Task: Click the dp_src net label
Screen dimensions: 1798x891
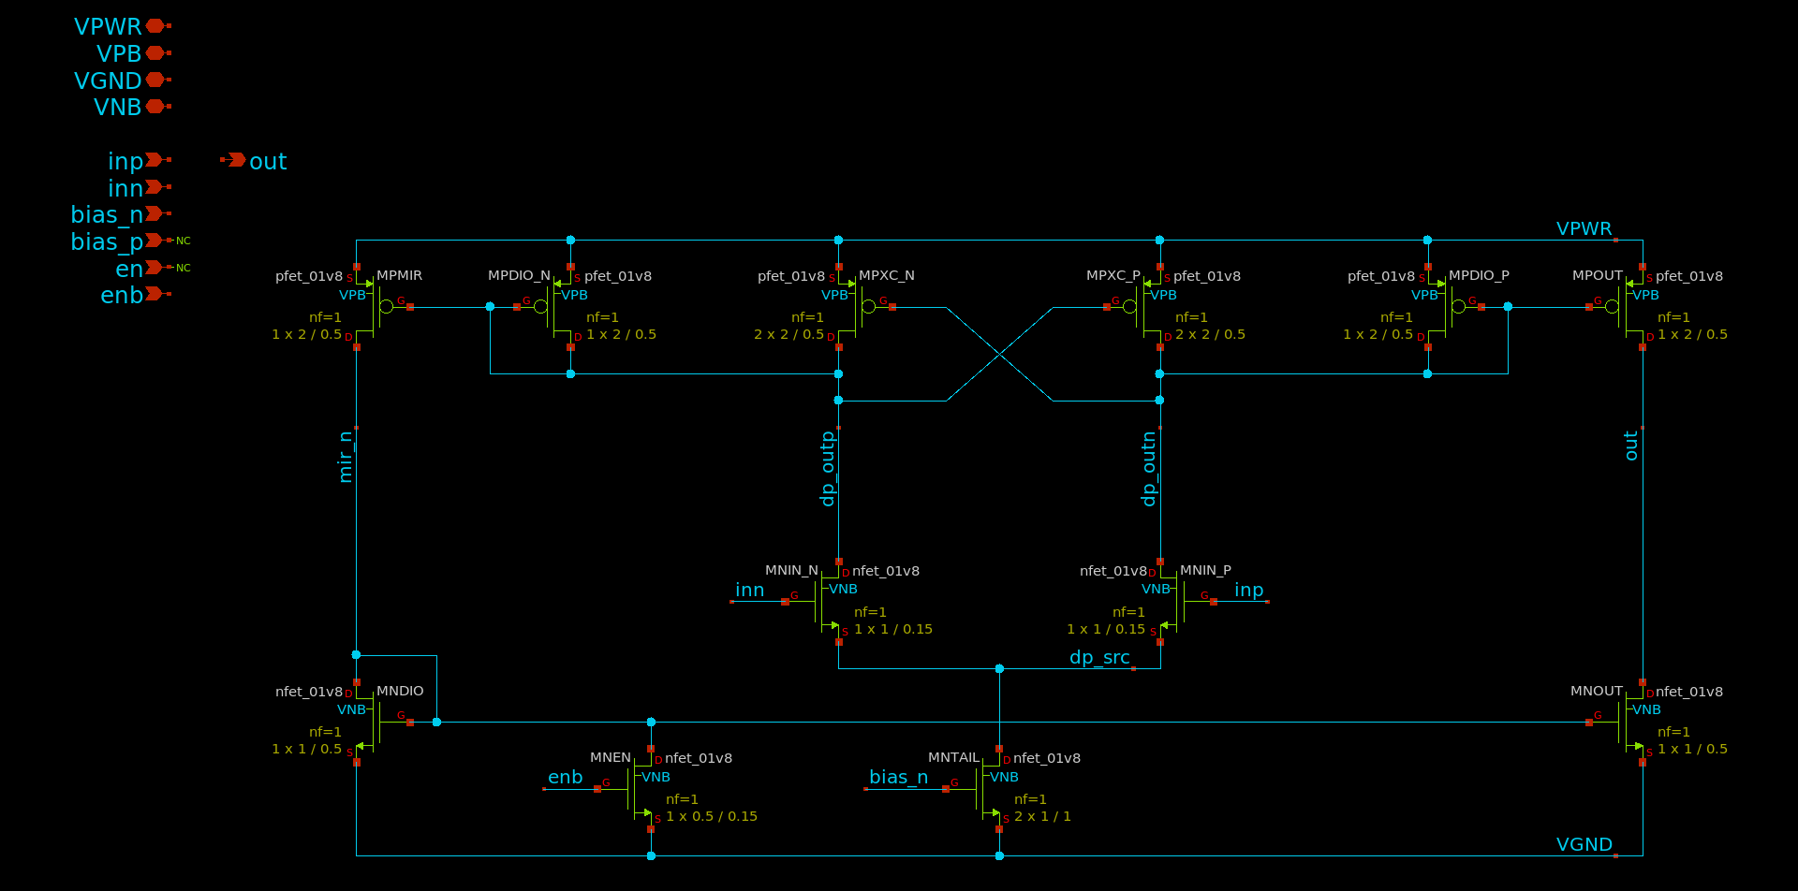Action: click(1099, 657)
